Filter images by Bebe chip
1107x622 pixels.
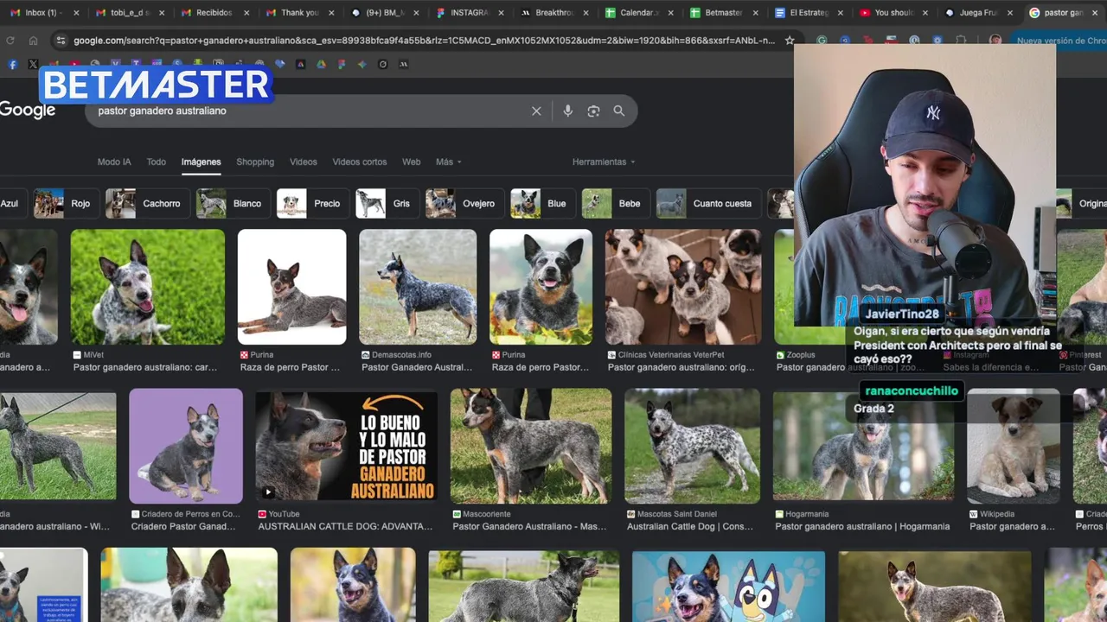614,204
